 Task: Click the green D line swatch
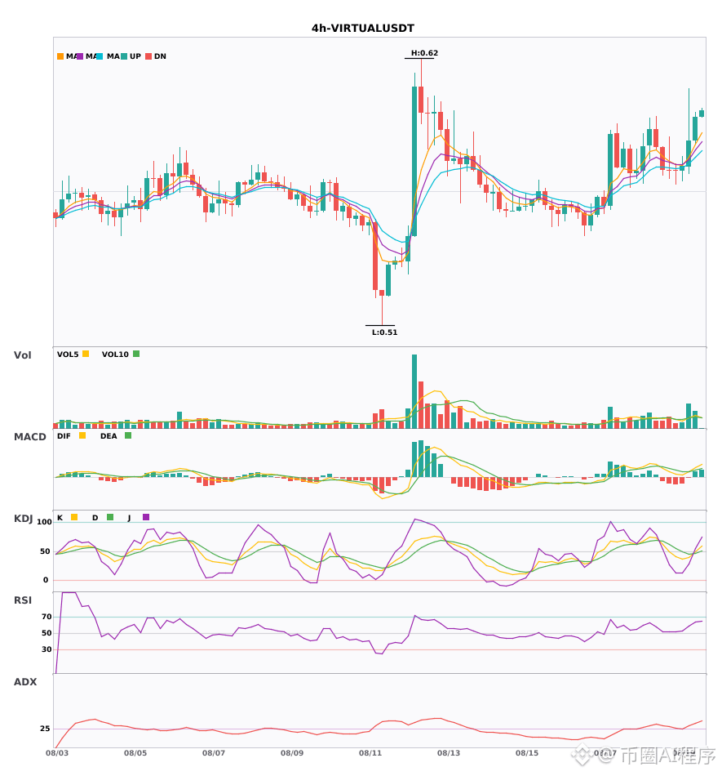pos(110,517)
